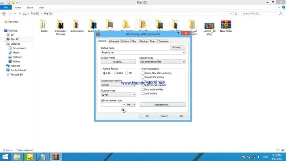Open the File ribbon menu
This screenshot has width=286, height=161.
(x=6, y=8)
